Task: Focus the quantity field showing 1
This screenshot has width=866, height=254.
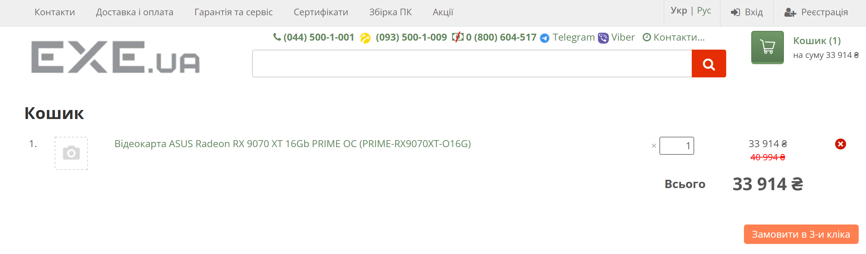Action: [676, 146]
